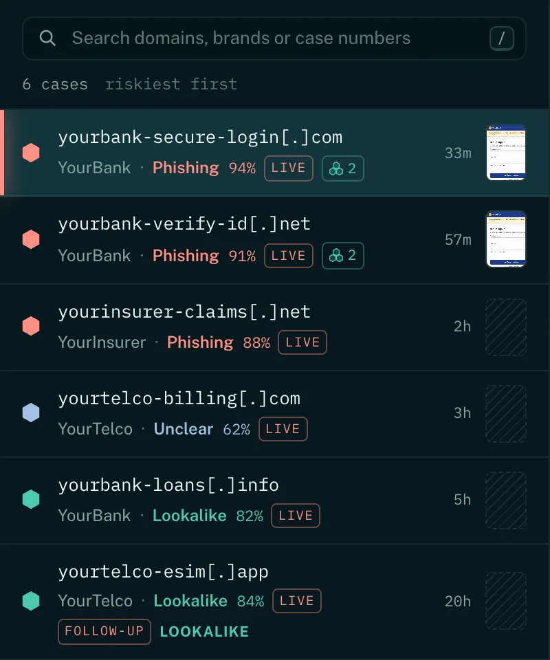The width and height of the screenshot is (550, 660).
Task: Click red hexagon for yourbank-secure-login[.]com
Action: point(31,153)
